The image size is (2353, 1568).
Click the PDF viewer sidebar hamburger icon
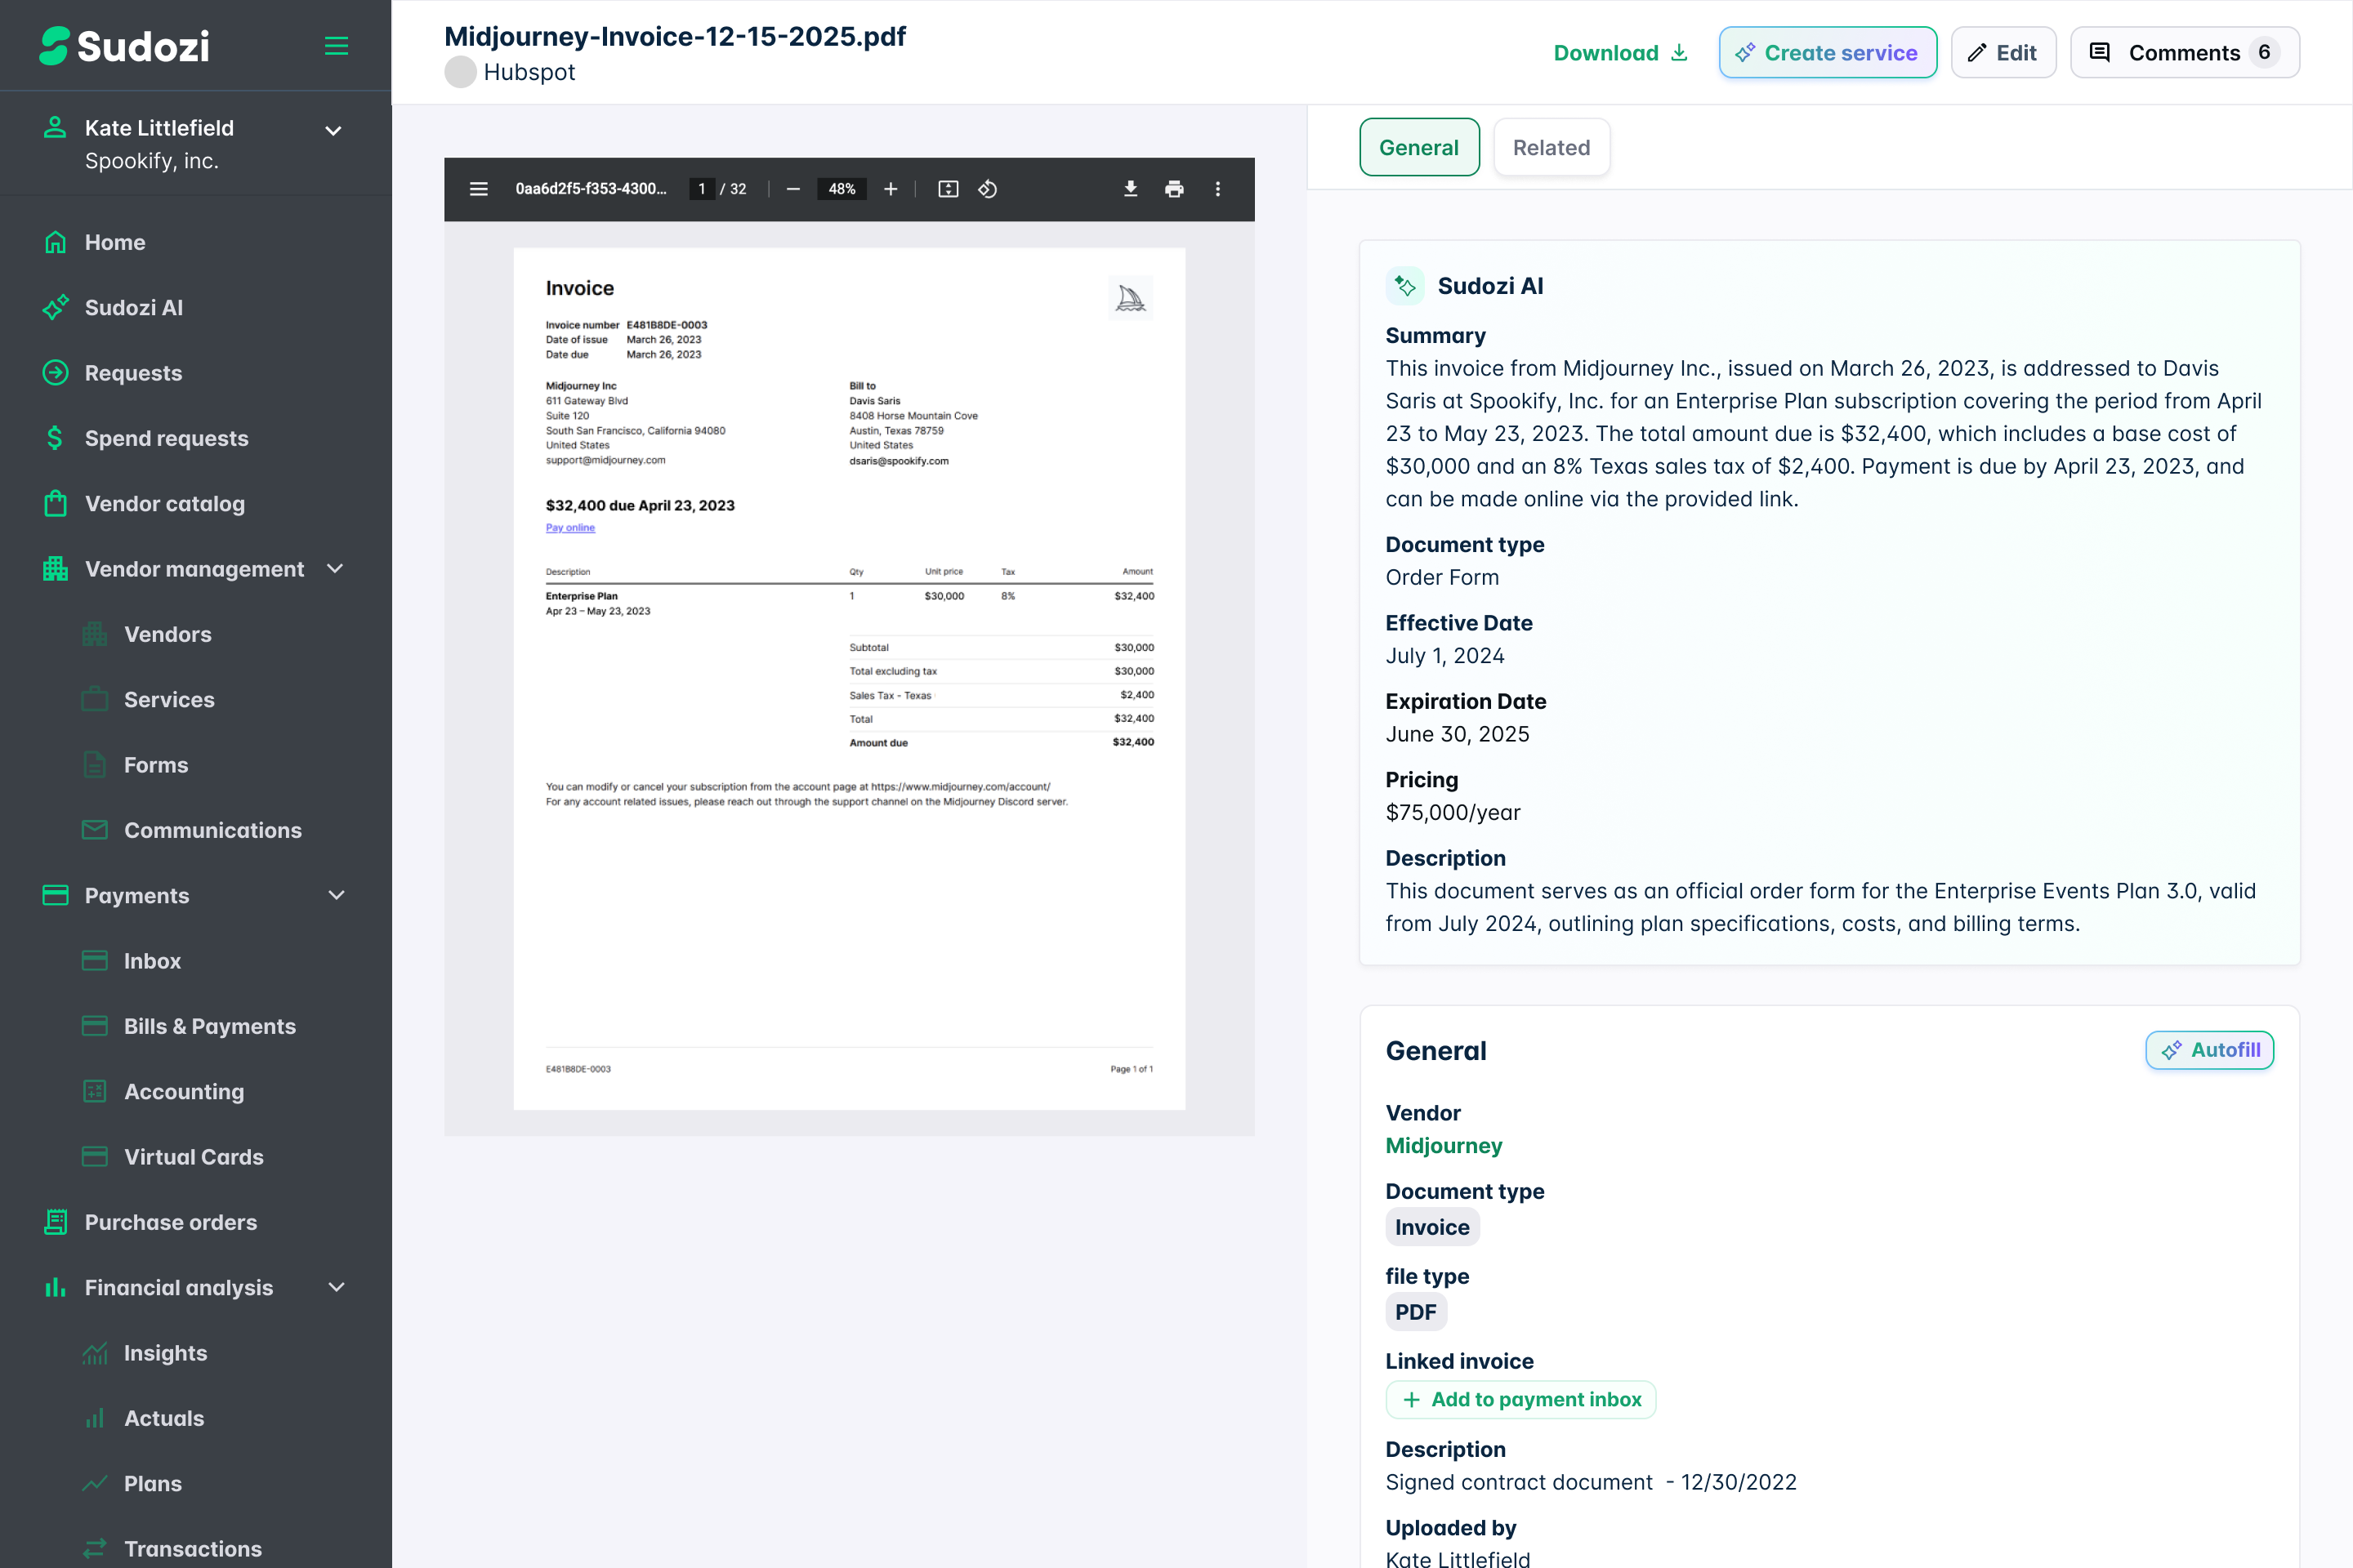click(478, 189)
